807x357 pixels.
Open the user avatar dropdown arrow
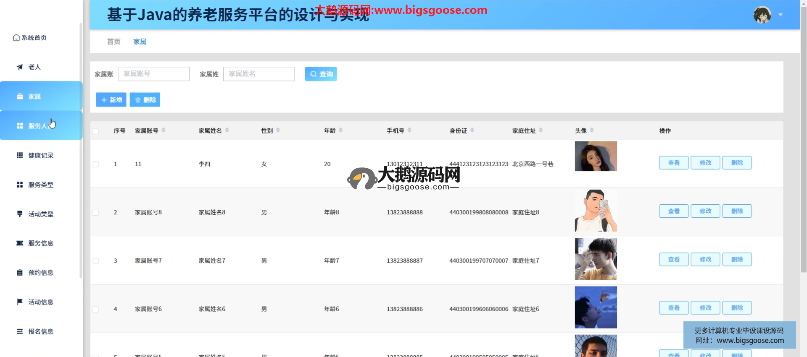tap(781, 15)
